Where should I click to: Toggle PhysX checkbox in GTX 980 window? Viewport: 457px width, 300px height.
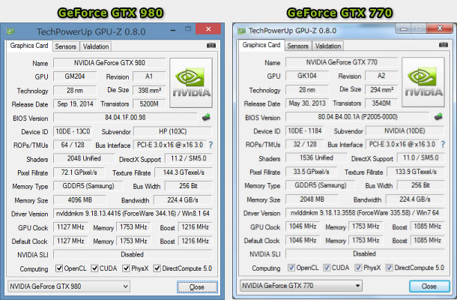point(126,268)
